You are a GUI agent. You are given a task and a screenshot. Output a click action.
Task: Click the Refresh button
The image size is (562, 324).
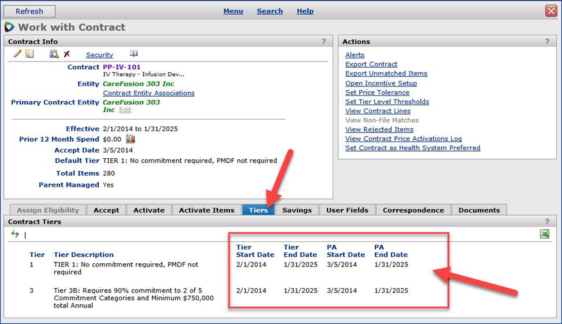[29, 11]
